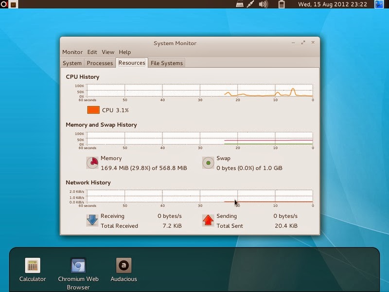Click the blue icon at the panel's right corner
Viewport: 389px width, 292px height.
(378, 5)
